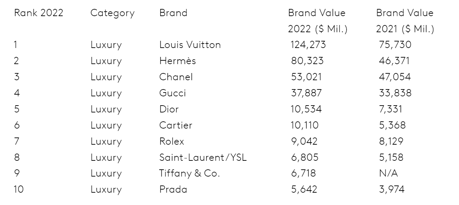
Task: Select the Saint-Laurent/YSL brand cell
Action: [203, 158]
